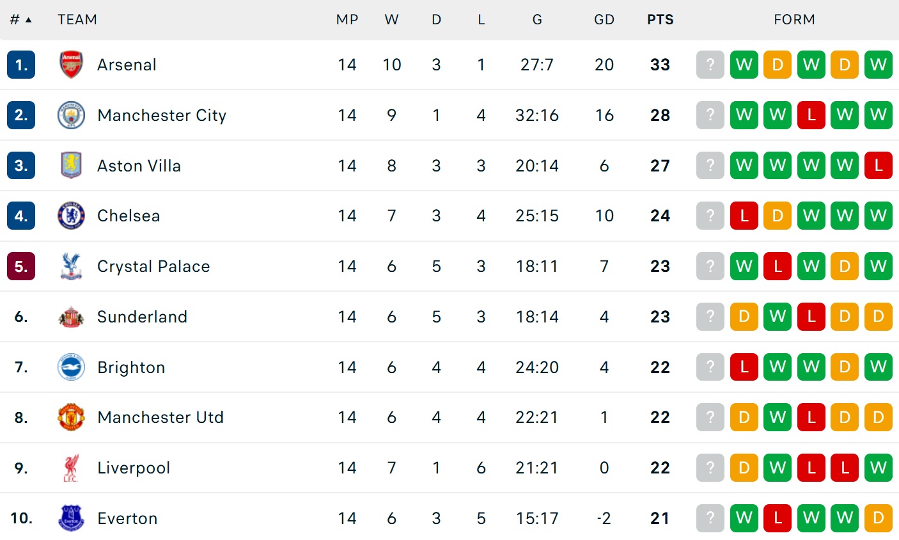Click the Manchester City crest icon
Screen dimensions: 899x540
(x=71, y=115)
